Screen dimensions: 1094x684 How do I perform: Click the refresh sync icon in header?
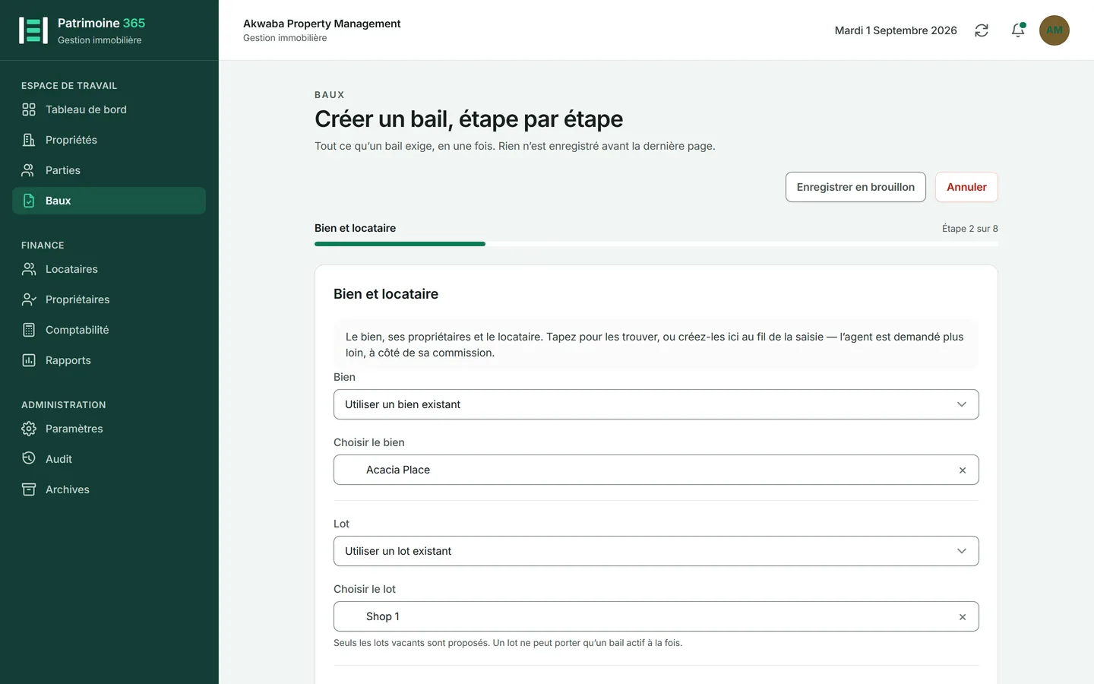tap(982, 30)
